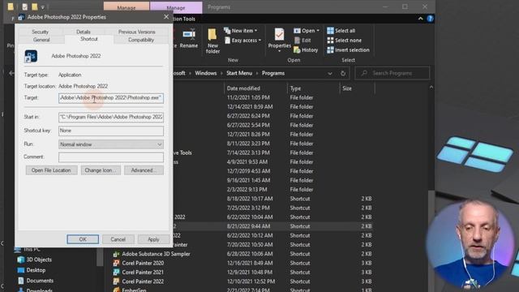Viewport: 519px width, 292px height.
Task: Click the Corel Painter 2020 file icon
Action: tap(116, 263)
